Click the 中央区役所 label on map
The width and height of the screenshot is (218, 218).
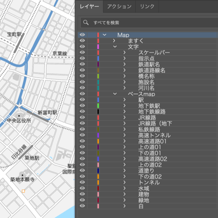point(19,121)
